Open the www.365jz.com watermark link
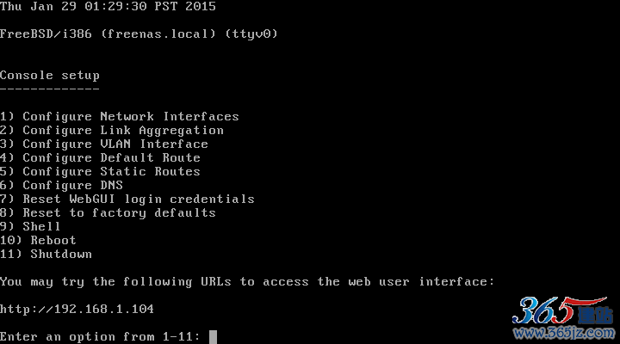The image size is (620, 344). tap(564, 333)
